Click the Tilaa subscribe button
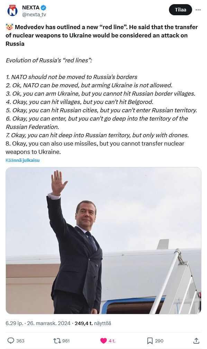The height and width of the screenshot is (349, 207). coord(180,10)
